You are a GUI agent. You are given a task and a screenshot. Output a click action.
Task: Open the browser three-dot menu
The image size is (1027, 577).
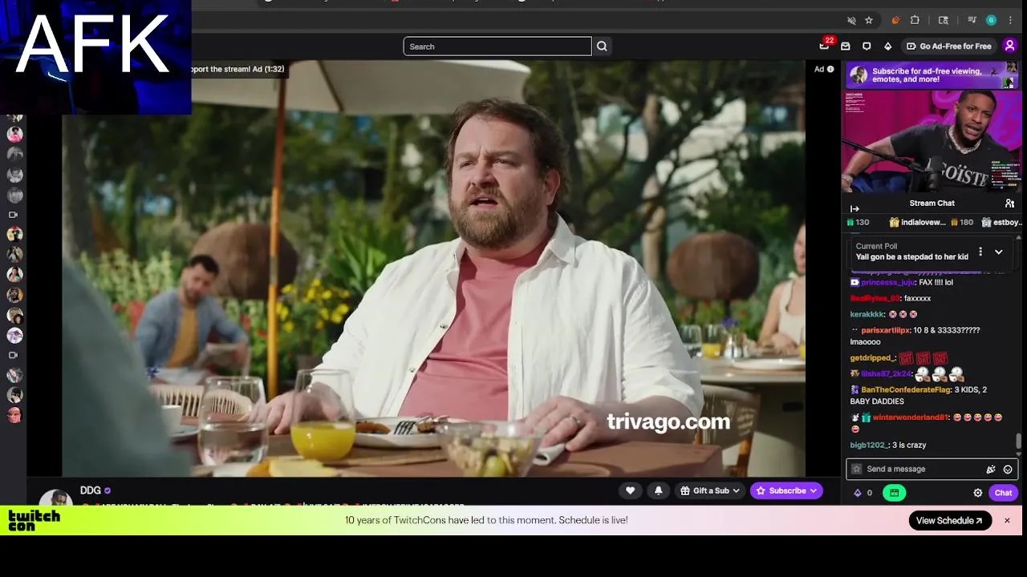pos(1010,20)
